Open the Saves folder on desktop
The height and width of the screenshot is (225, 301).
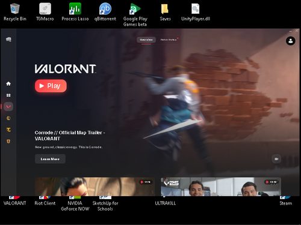pos(165,12)
